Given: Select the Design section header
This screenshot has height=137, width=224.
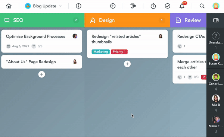Looking at the screenshot, I should click(x=127, y=20).
